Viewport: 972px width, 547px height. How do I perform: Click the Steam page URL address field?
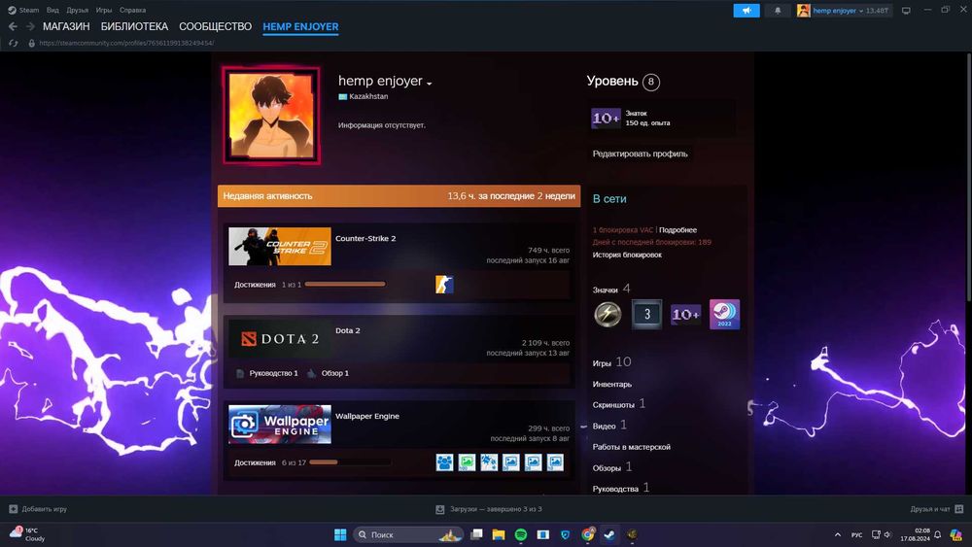pyautogui.click(x=126, y=44)
